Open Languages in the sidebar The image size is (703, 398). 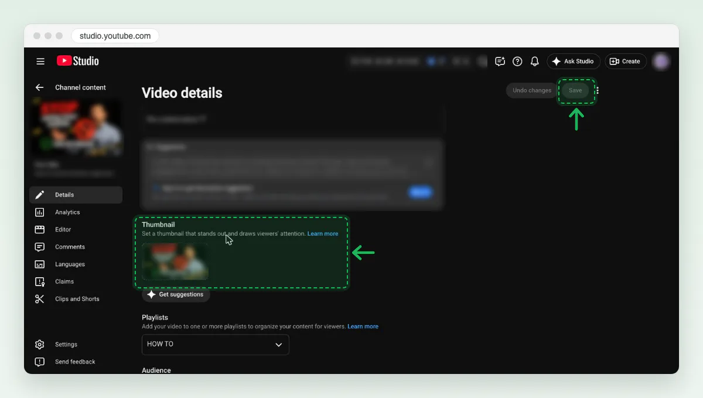point(76,264)
